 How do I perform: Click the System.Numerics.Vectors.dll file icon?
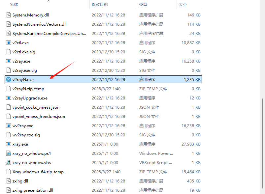[x=9, y=24]
